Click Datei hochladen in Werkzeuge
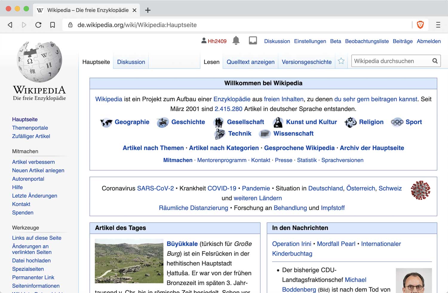Image resolution: width=448 pixels, height=293 pixels. (x=31, y=261)
